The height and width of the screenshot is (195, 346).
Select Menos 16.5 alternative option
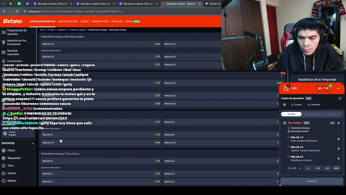pos(192,64)
